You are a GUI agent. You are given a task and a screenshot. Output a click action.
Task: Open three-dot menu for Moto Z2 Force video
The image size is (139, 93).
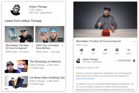pyautogui.click(x=32, y=46)
